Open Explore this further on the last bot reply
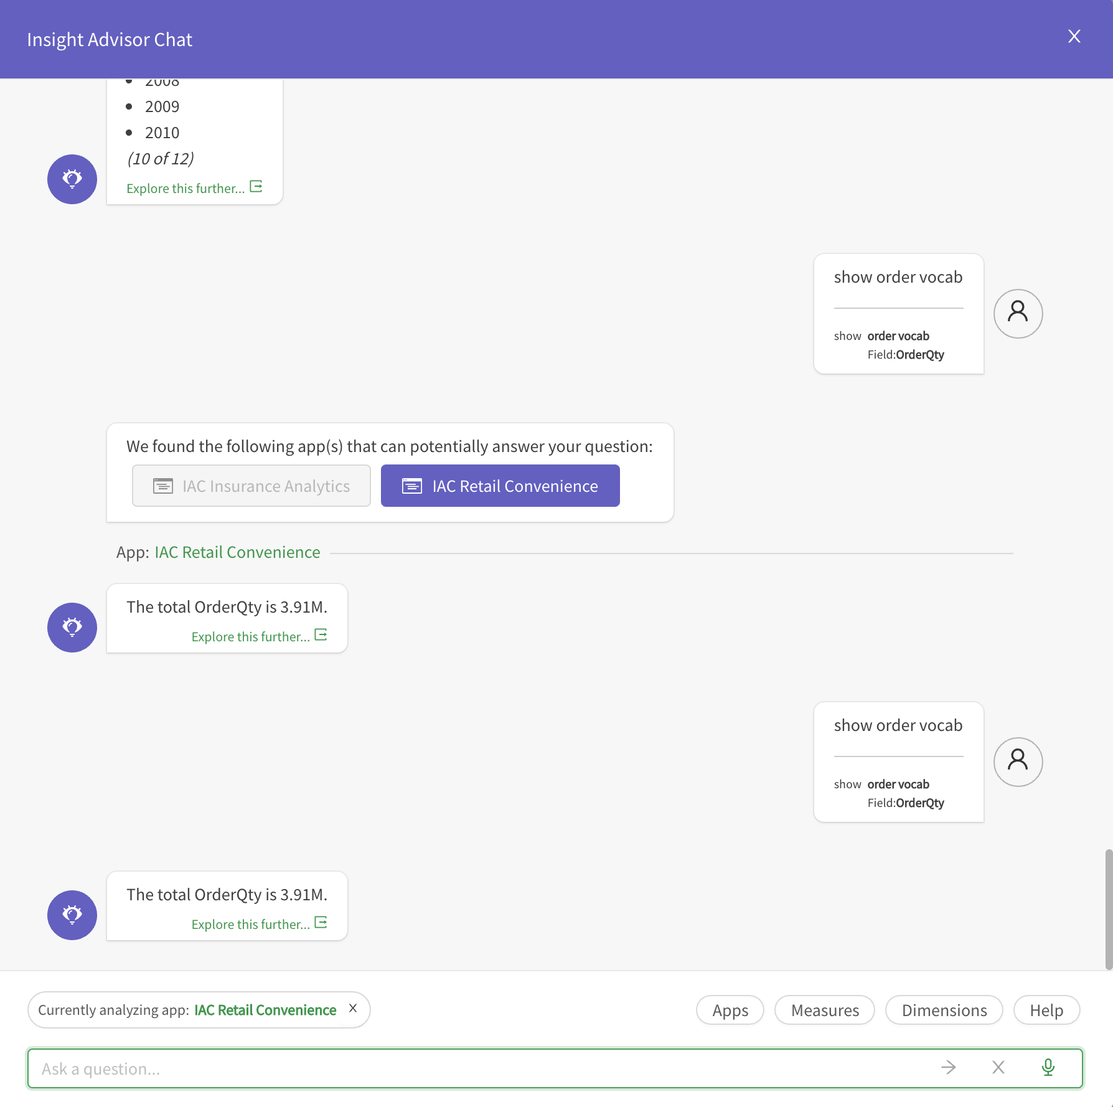 pos(251,923)
